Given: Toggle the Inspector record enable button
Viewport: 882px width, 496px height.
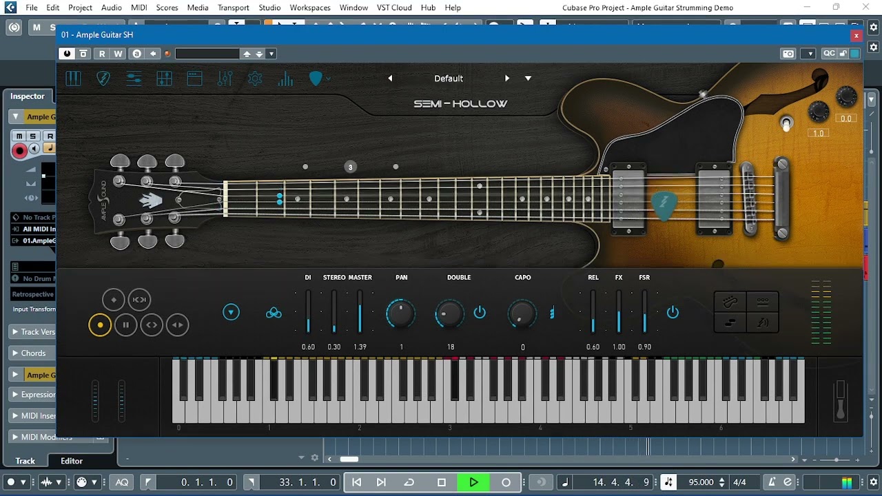Looking at the screenshot, I should click(19, 151).
